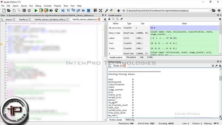Screen dimensions: 222x125
Task: Toggle fullscreen mode icon
Action: 101,10
